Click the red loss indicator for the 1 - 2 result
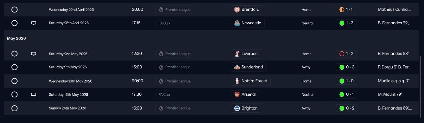The image size is (424, 123). (x=342, y=54)
